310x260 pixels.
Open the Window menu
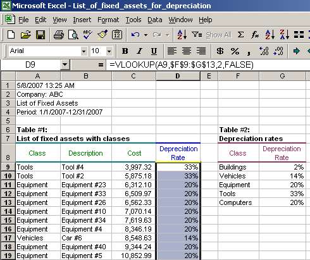(x=180, y=20)
